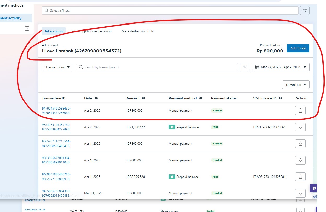Download receipt for IDR1,600,472 transaction
The height and width of the screenshot is (212, 326).
click(300, 127)
